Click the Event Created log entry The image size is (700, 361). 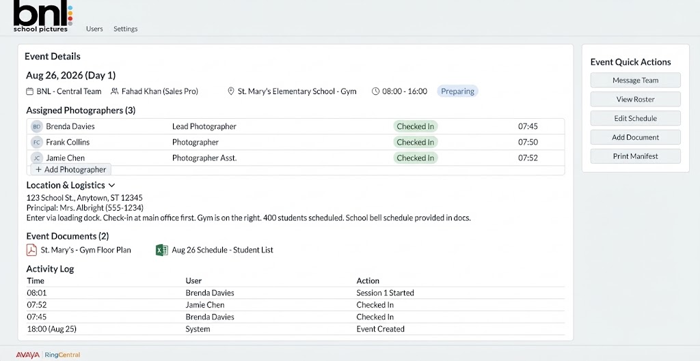tap(380, 329)
